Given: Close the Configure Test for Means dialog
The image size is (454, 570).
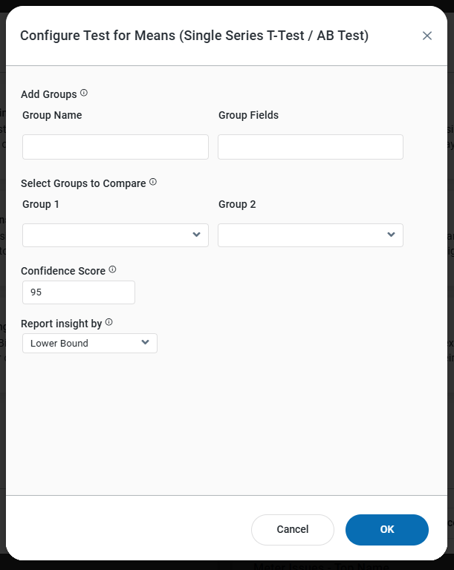Looking at the screenshot, I should 427,36.
